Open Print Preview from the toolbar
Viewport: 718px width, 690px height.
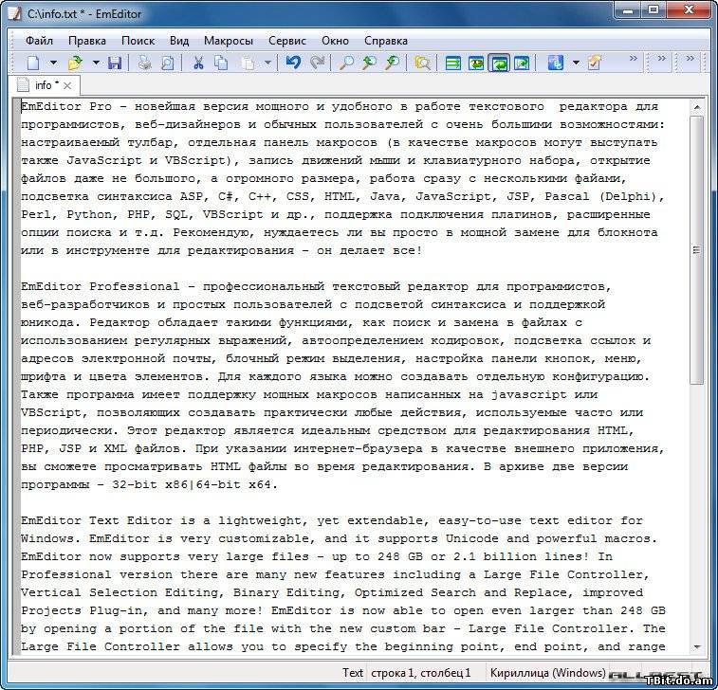(168, 63)
